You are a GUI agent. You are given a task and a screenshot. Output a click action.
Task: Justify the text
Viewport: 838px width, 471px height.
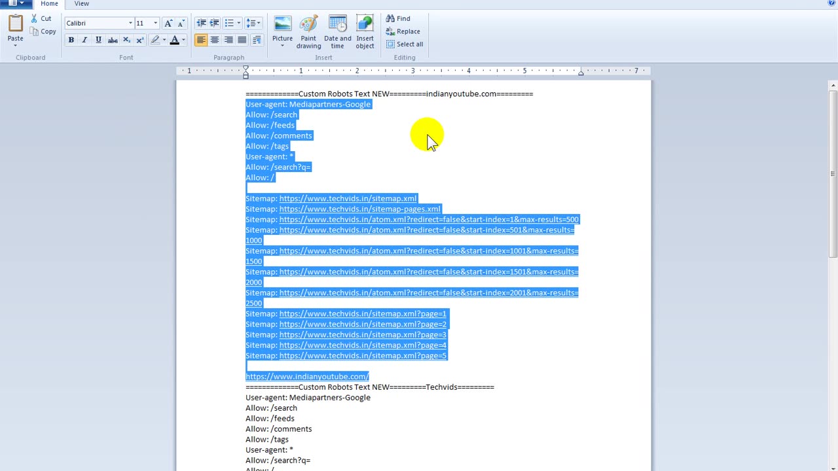(242, 40)
